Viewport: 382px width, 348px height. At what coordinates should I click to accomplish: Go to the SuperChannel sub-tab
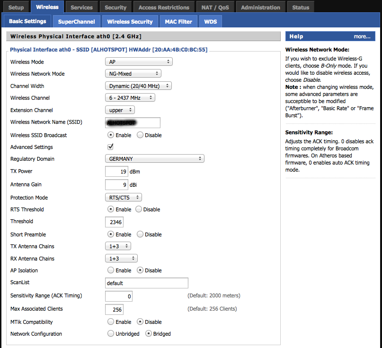pos(76,22)
